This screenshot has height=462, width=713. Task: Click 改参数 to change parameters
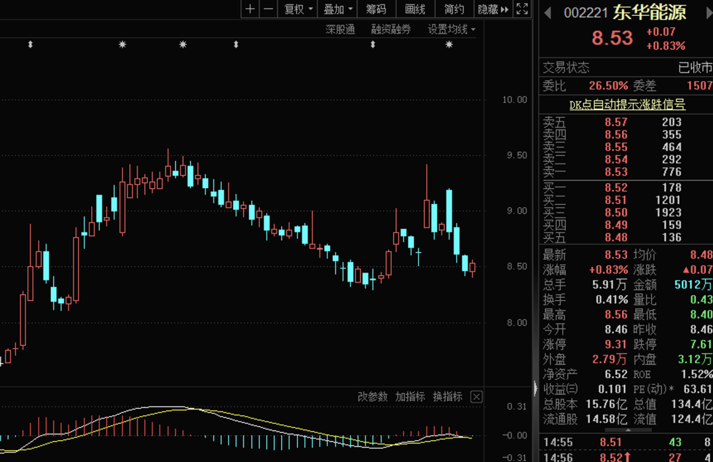coord(372,397)
